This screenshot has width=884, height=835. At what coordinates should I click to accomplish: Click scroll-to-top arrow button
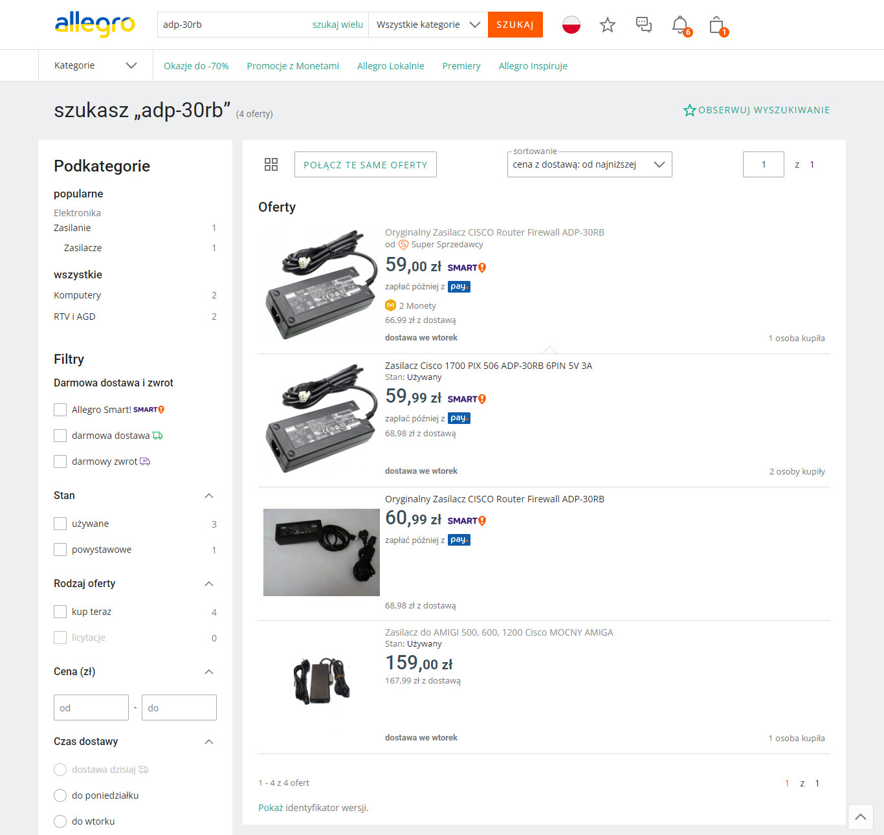click(860, 817)
